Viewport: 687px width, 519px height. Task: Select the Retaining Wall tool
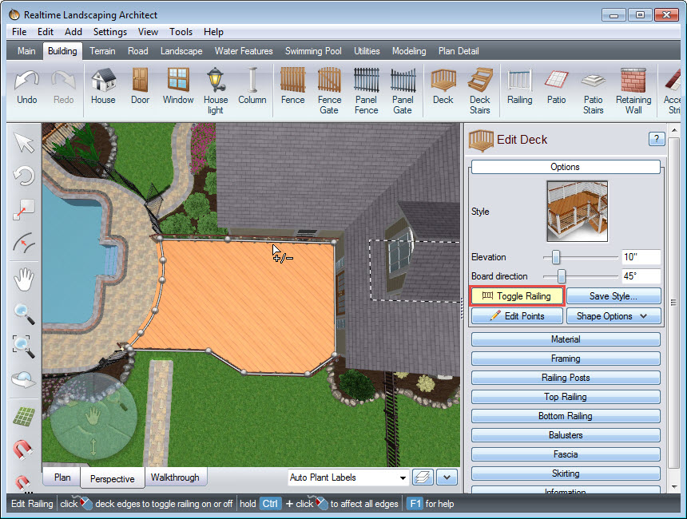pyautogui.click(x=633, y=92)
